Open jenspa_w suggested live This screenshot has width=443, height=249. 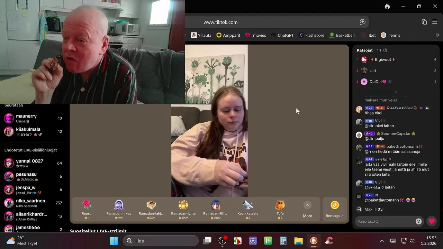[x=33, y=190]
